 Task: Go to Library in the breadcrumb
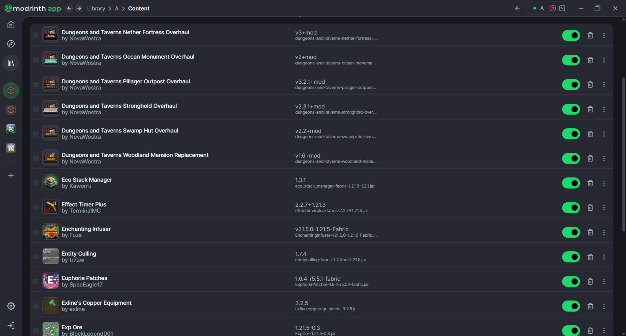(96, 8)
